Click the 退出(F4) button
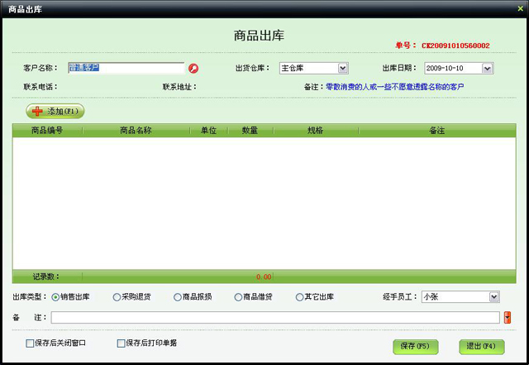The width and height of the screenshot is (529, 365). (481, 345)
